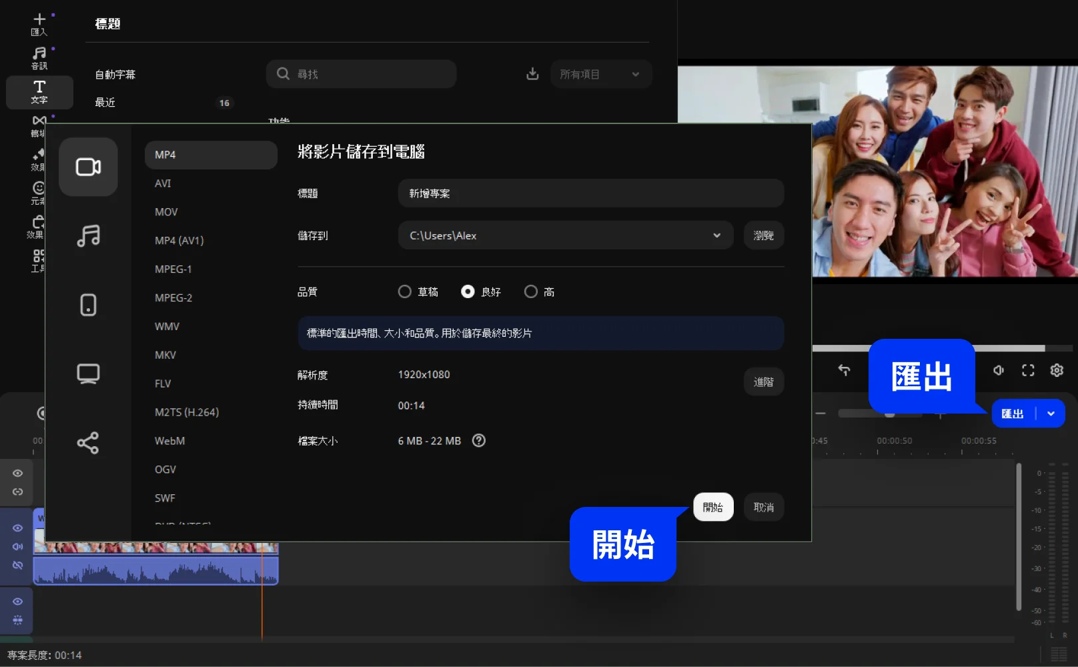Select the TV export category icon
The image size is (1078, 667).
(88, 374)
